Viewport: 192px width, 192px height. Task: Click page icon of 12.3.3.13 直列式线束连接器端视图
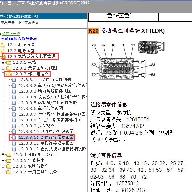14,149
